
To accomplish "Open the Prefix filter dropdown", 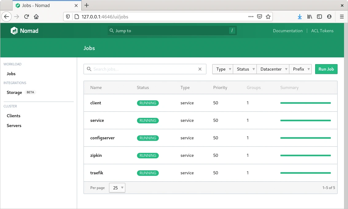I will [300, 69].
